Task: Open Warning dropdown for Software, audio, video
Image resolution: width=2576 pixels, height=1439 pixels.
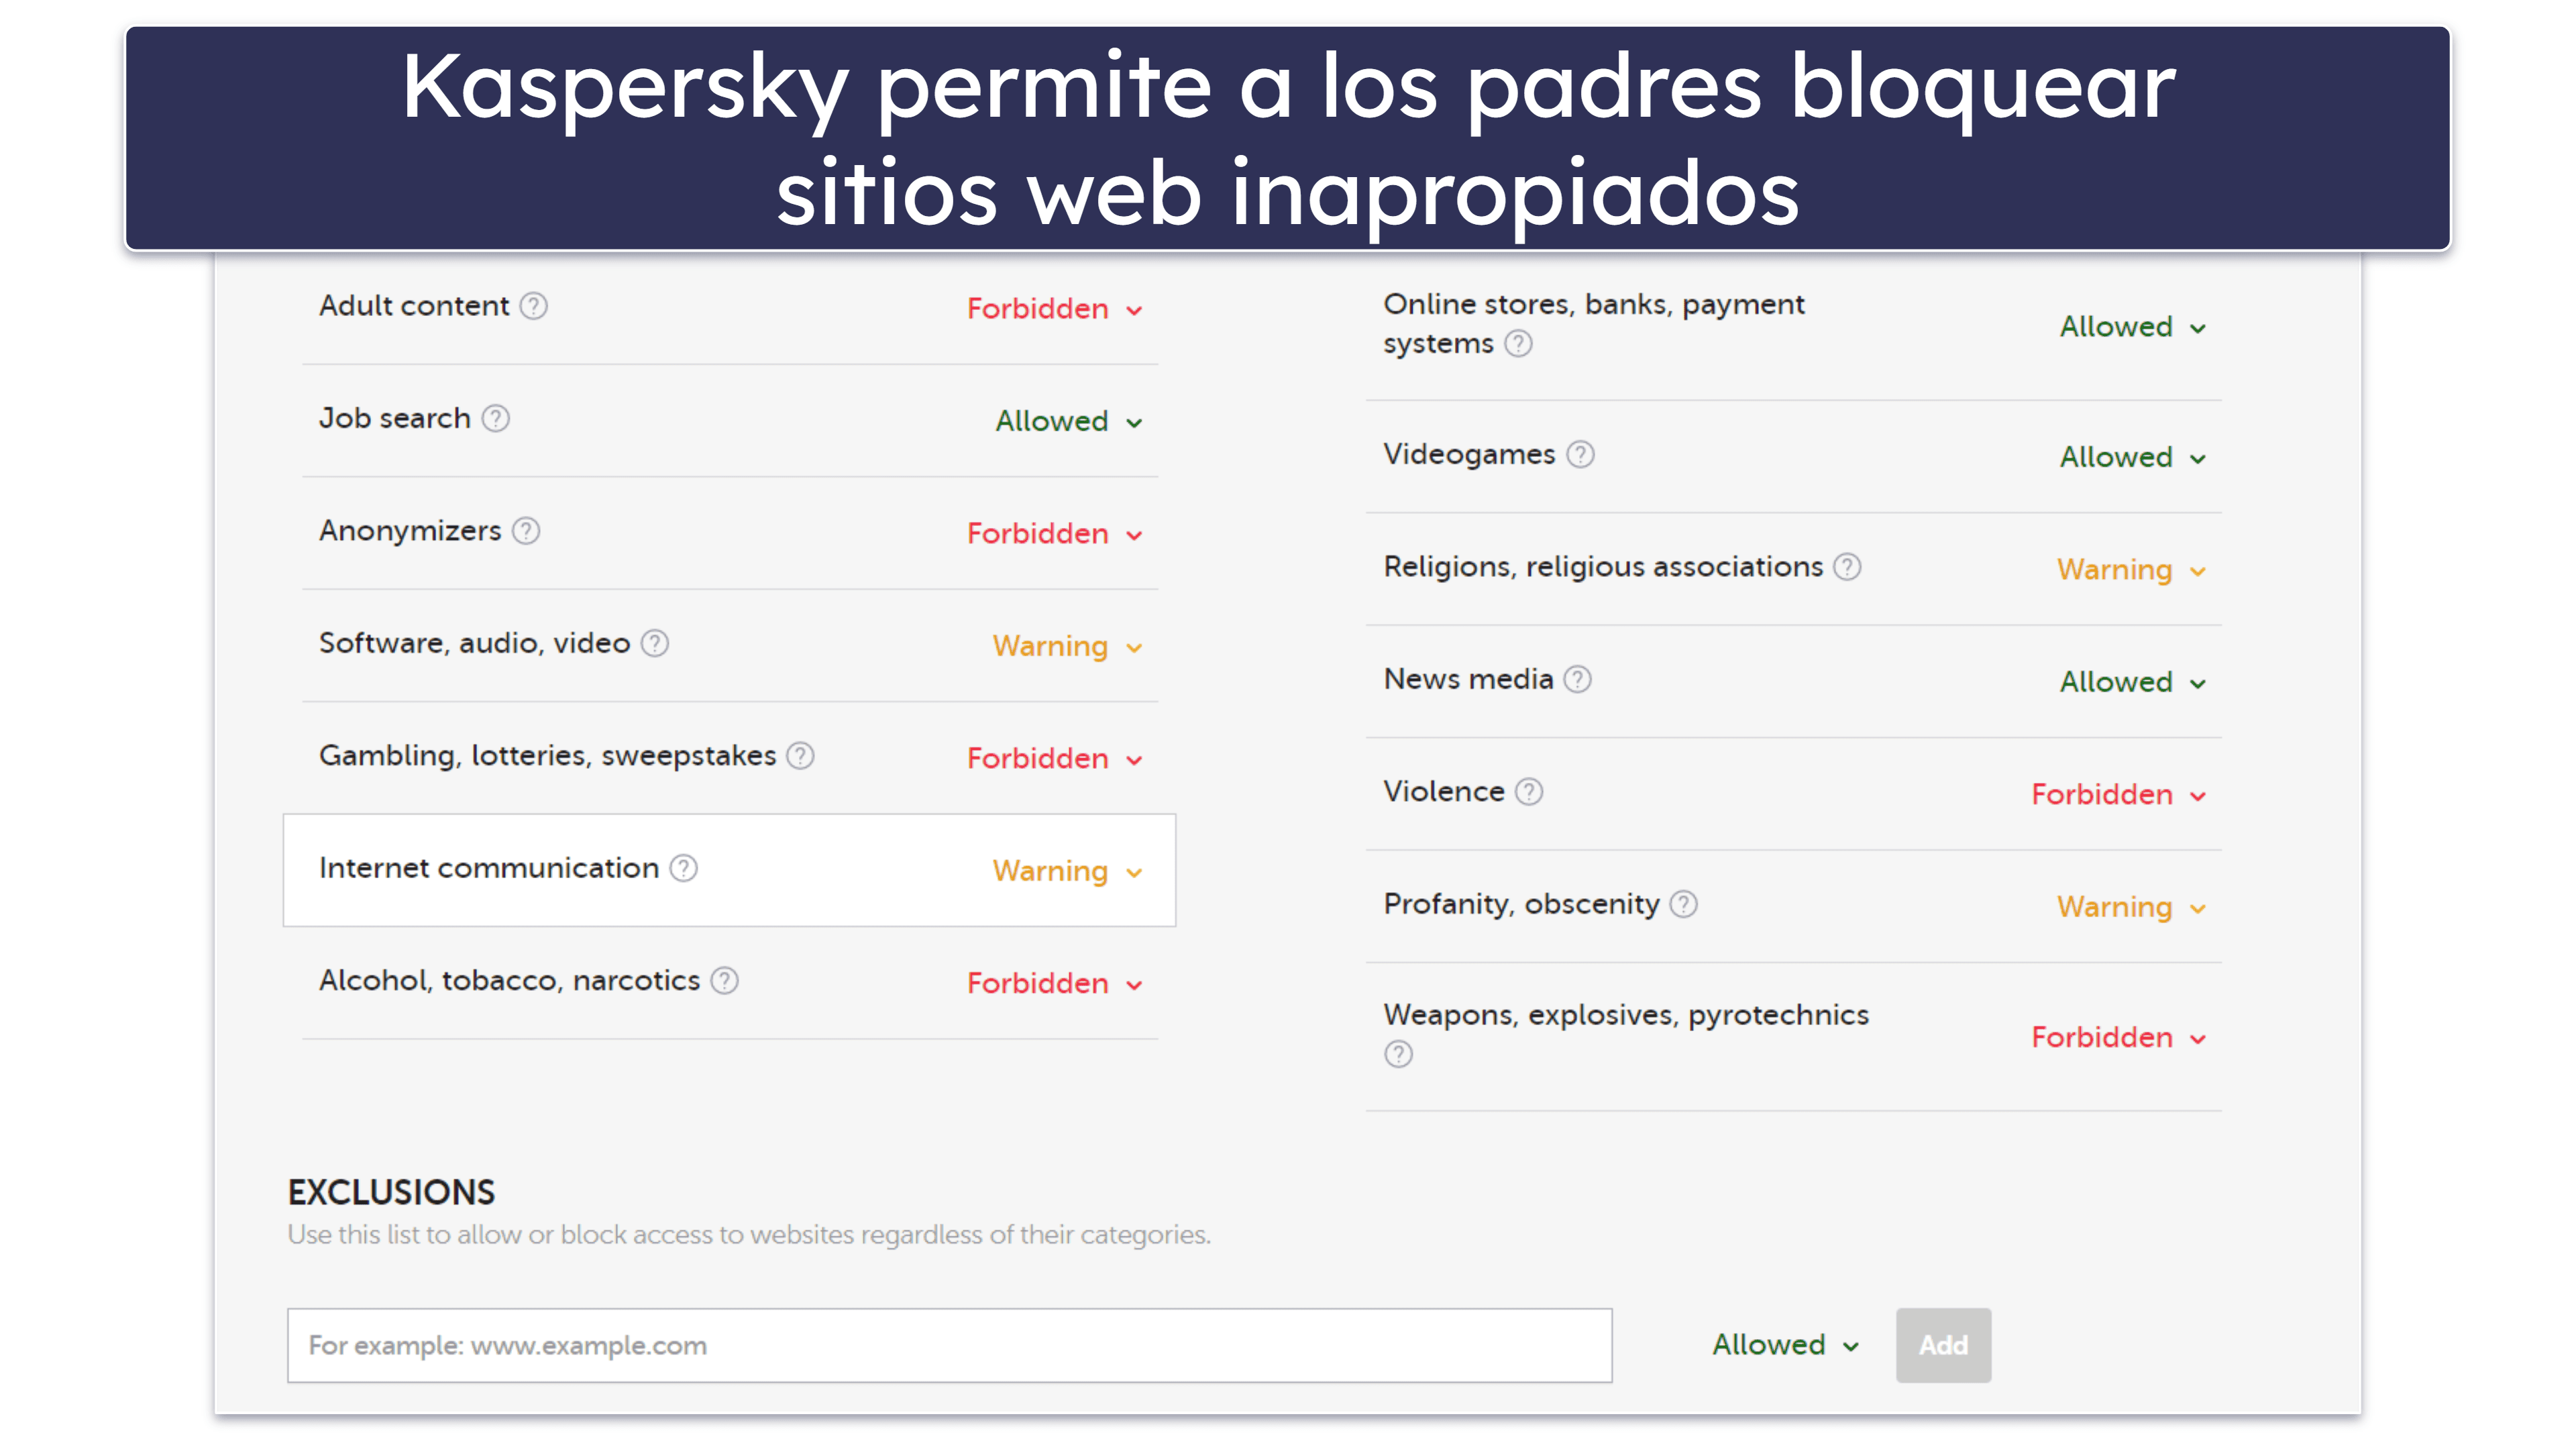Action: 1067,646
